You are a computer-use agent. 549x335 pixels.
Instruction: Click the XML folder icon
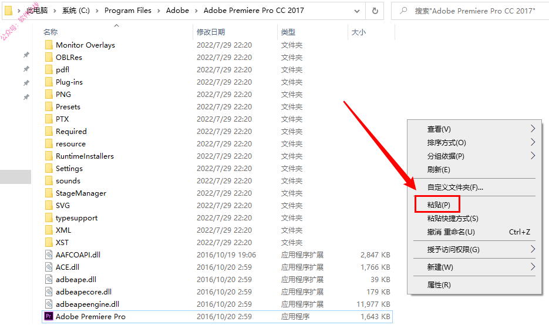[49, 230]
